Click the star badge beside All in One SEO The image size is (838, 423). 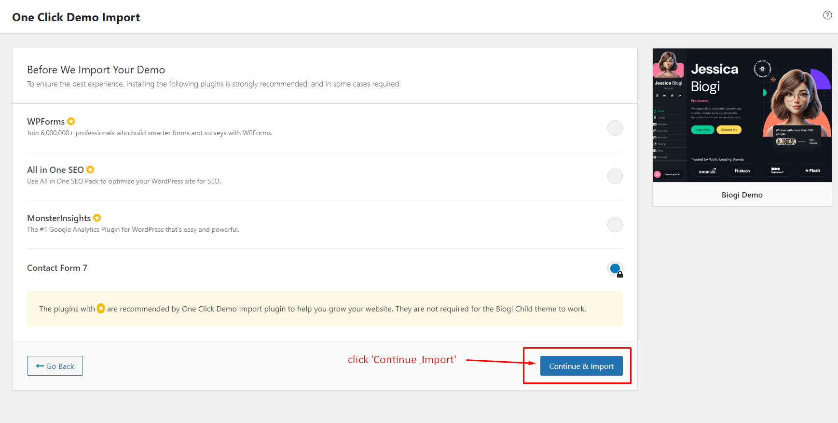click(90, 169)
